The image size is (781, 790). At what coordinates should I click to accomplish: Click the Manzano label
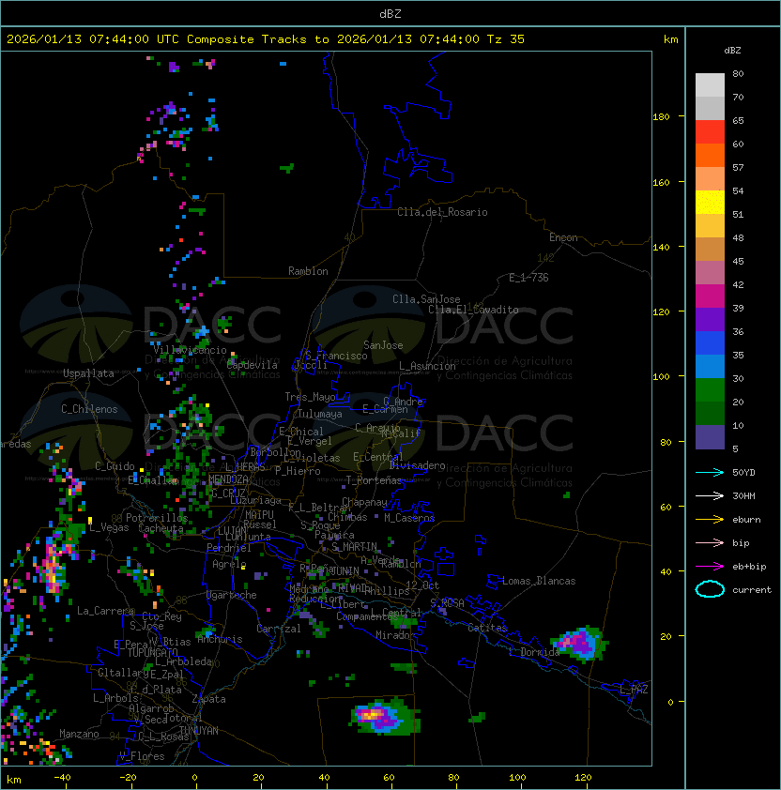point(79,734)
